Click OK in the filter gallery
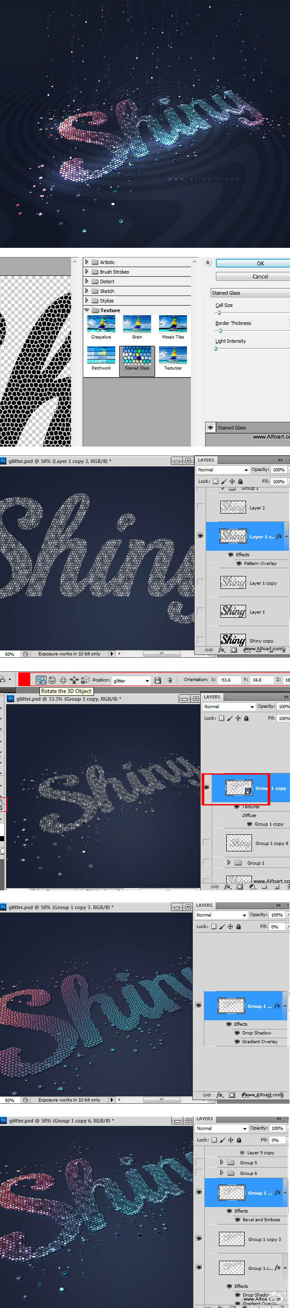This screenshot has width=290, height=1308. point(253,263)
